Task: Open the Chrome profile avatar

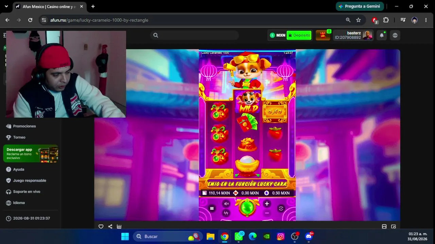Action: tap(415, 20)
